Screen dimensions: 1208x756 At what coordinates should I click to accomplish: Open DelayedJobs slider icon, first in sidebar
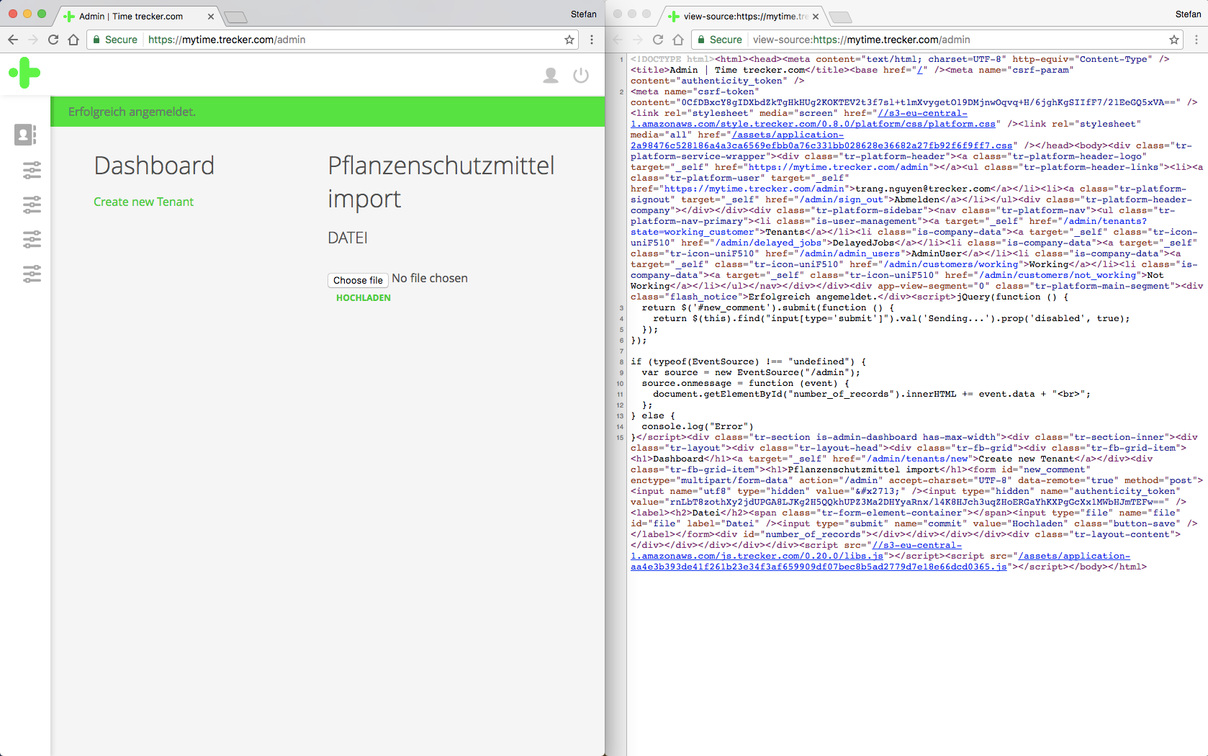(32, 170)
